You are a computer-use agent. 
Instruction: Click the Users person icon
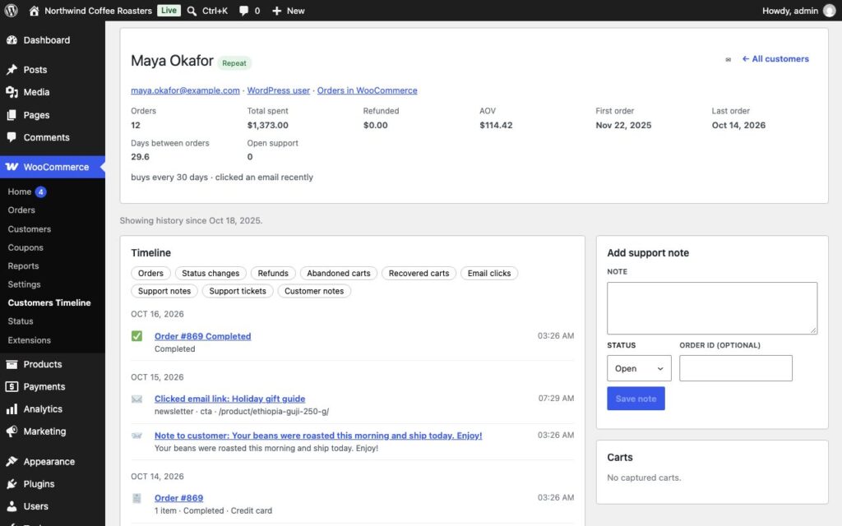(12, 506)
